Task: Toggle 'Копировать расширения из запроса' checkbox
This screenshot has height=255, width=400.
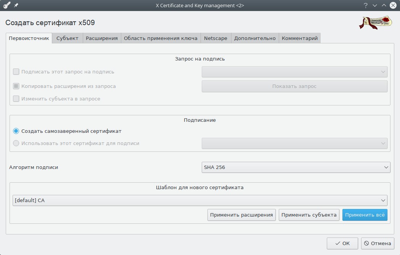Action: [x=16, y=86]
